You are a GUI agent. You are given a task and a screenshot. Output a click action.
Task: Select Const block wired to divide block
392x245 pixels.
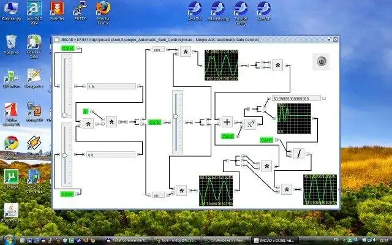click(266, 140)
